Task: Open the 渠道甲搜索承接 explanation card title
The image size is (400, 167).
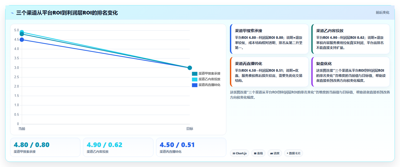Action: coord(248,31)
